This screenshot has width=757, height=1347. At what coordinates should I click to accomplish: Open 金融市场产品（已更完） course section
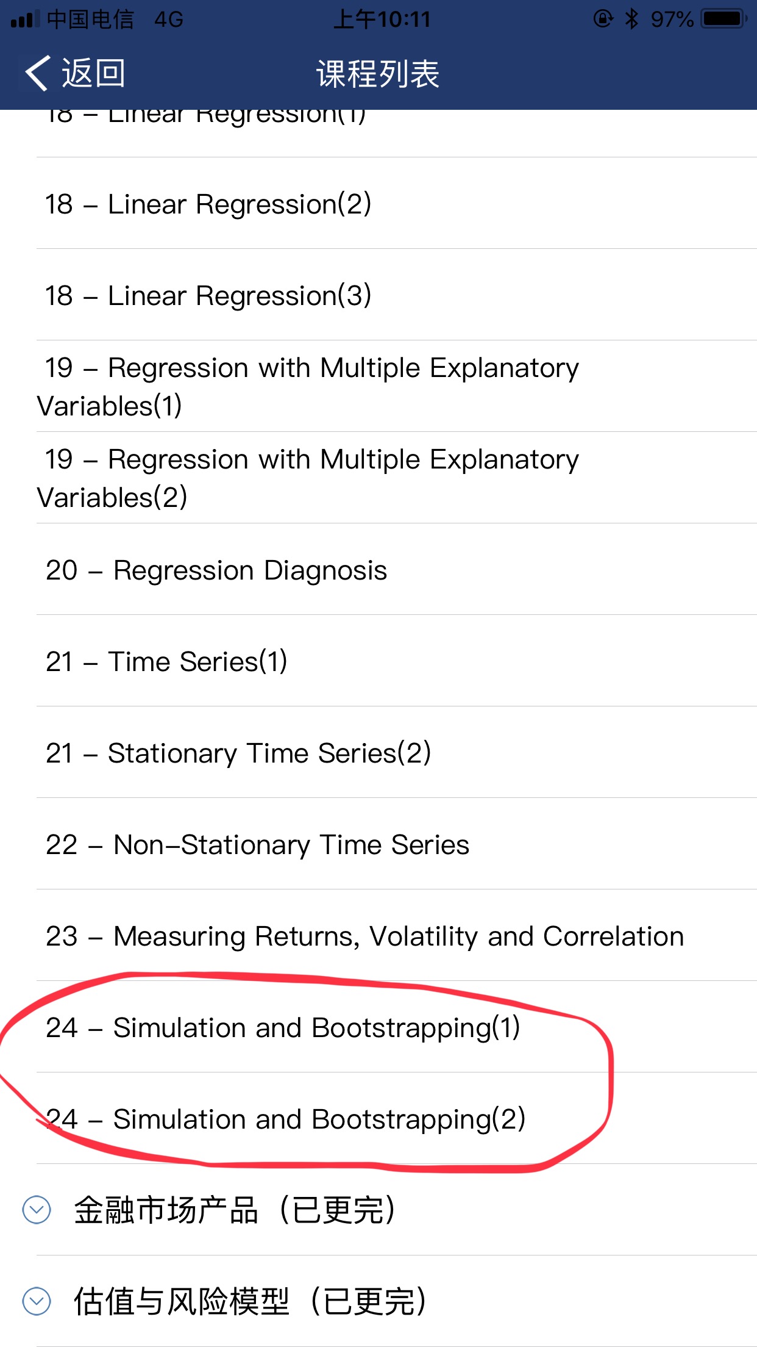pos(235,1210)
